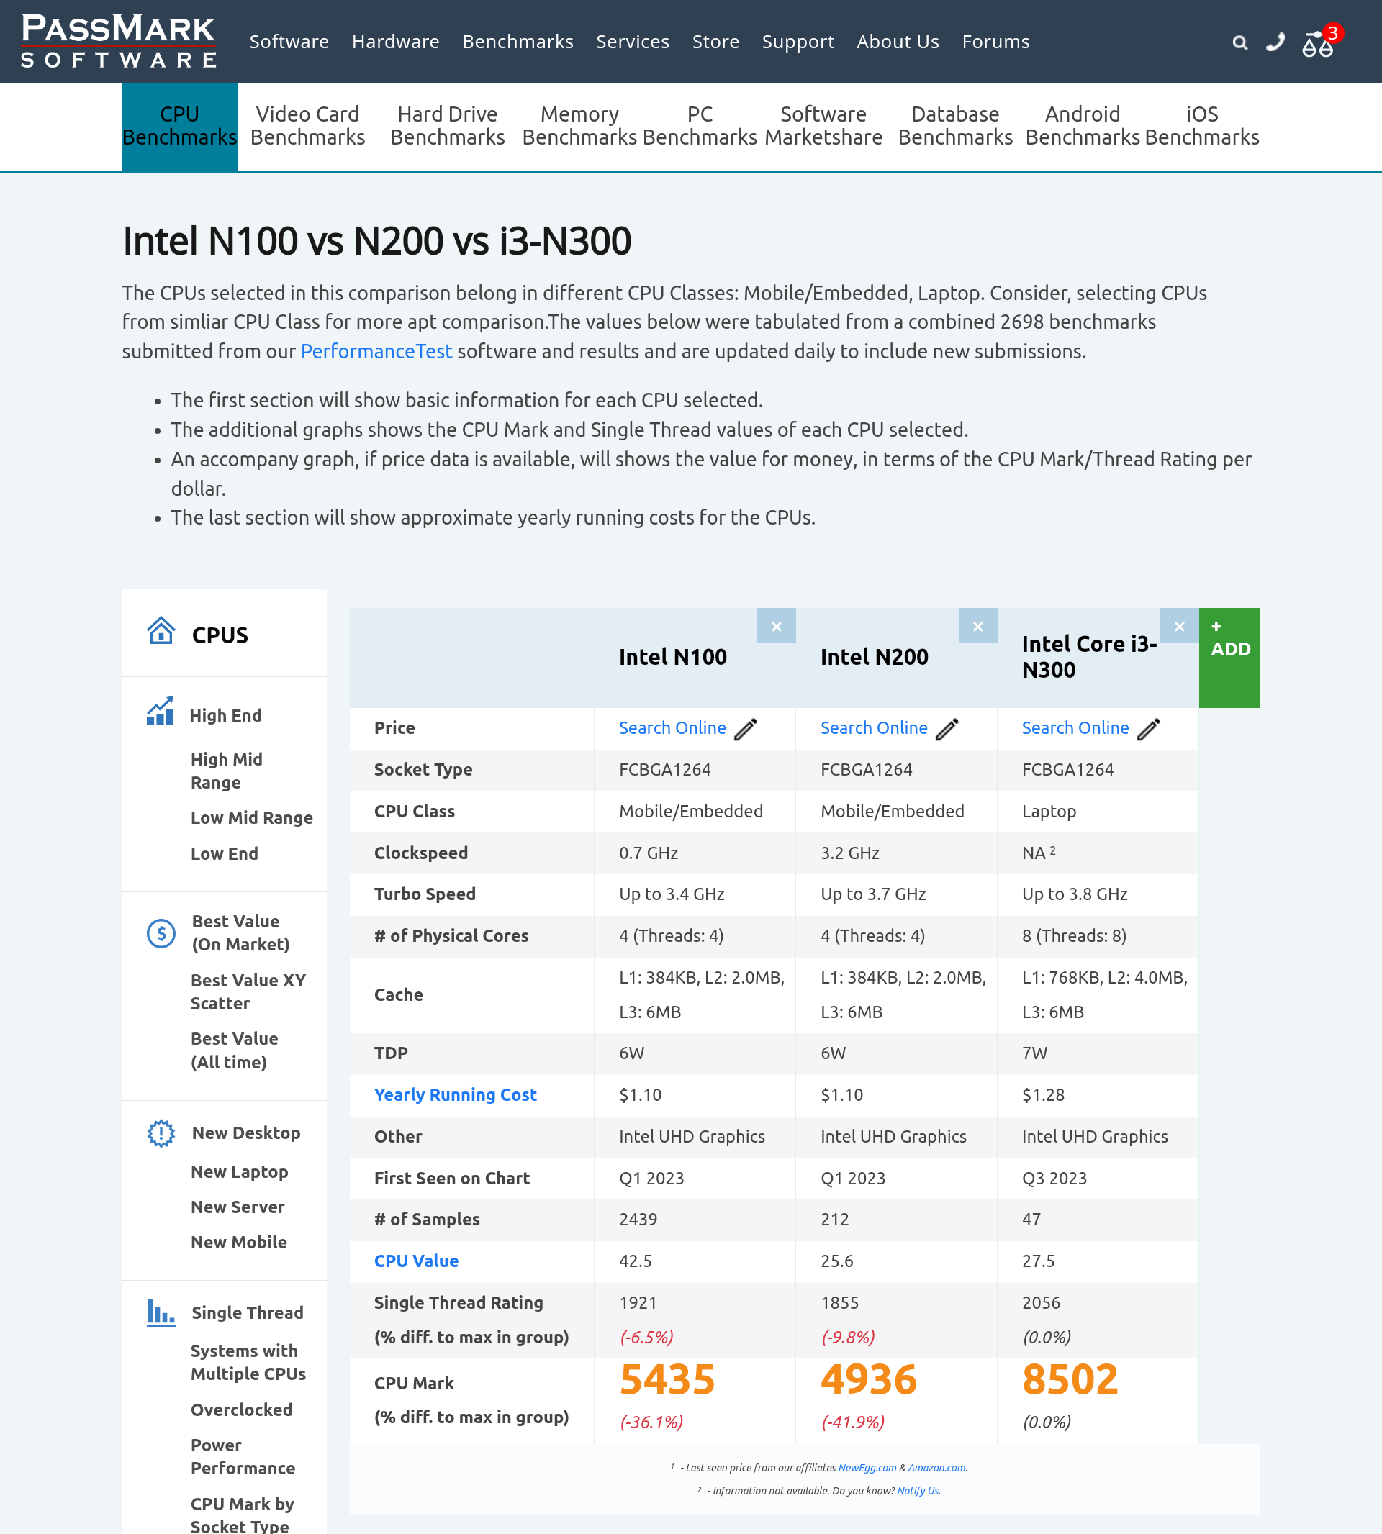Click the CPUS home icon in sidebar

[x=161, y=631]
